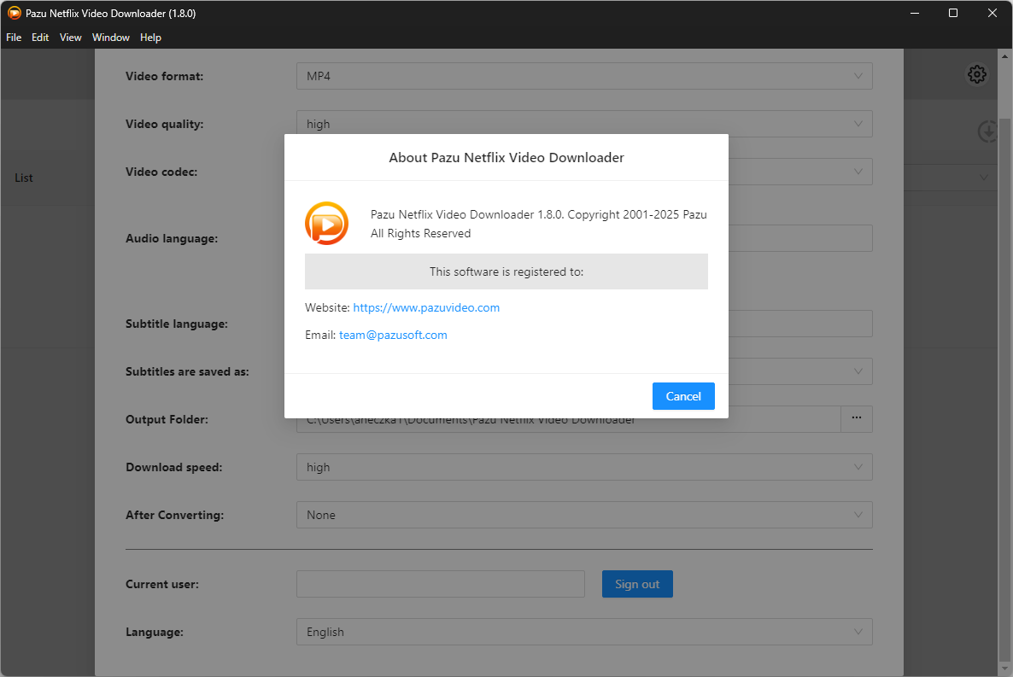Image resolution: width=1013 pixels, height=677 pixels.
Task: Expand the Download speed dropdown
Action: click(x=584, y=467)
